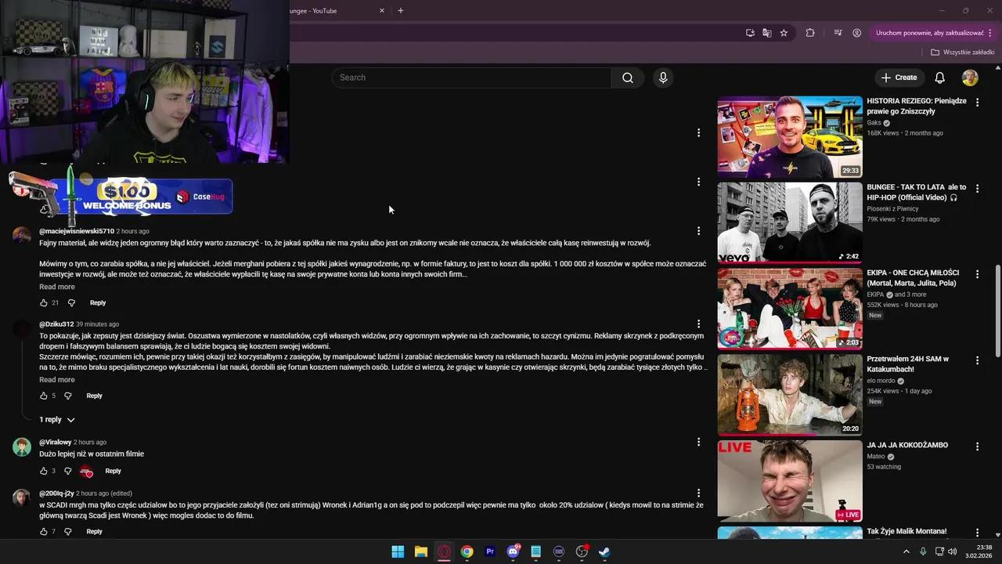The height and width of the screenshot is (564, 1002).
Task: Dislike the @Dziku312 comment
Action: pos(68,396)
